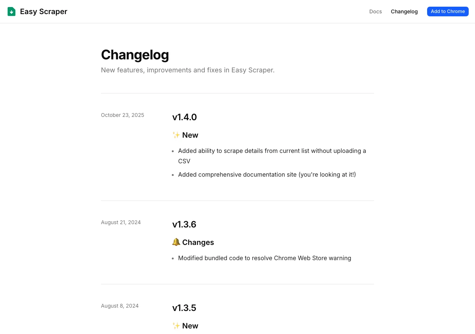Click the sparkles icon beside v1.4.0 New
Screen dimensions: 475x334
point(176,135)
